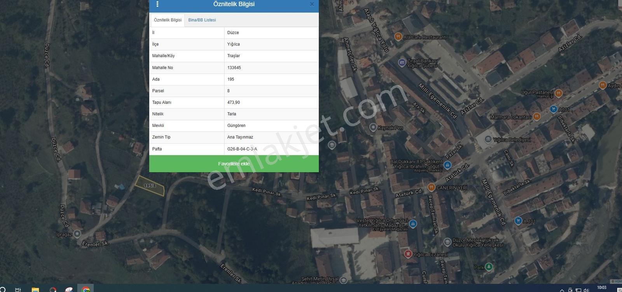Click the Kaynak Pen location marker

[x=373, y=127]
